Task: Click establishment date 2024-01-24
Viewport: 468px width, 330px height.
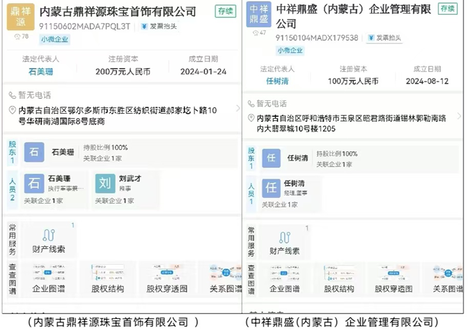Action: tap(203, 71)
